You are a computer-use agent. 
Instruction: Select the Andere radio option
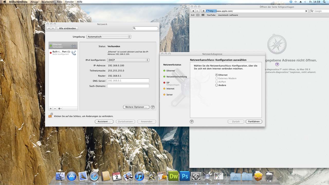point(217,85)
